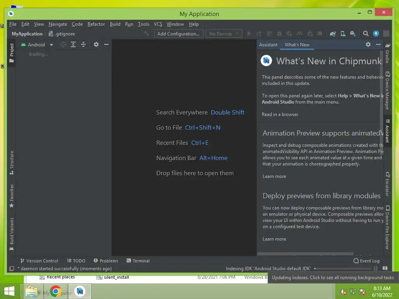Click the Debug bug icon in toolbar
The width and height of the screenshot is (399, 299).
(x=279, y=33)
